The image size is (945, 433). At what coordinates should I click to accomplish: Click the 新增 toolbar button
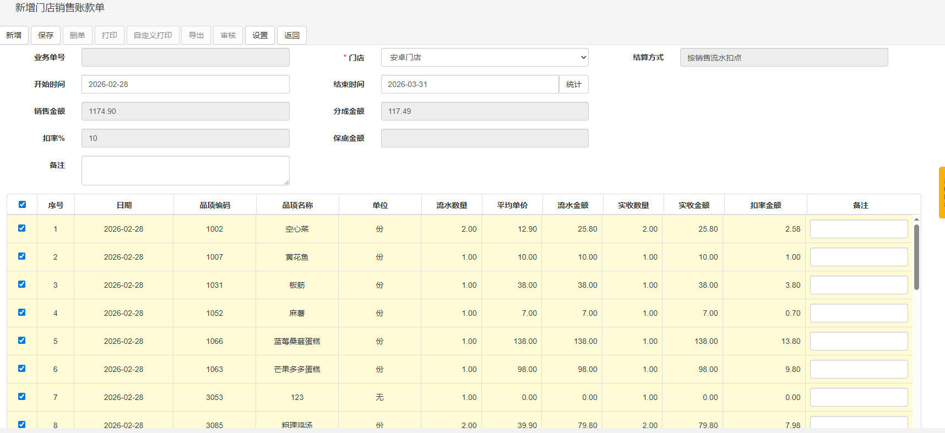pos(14,35)
